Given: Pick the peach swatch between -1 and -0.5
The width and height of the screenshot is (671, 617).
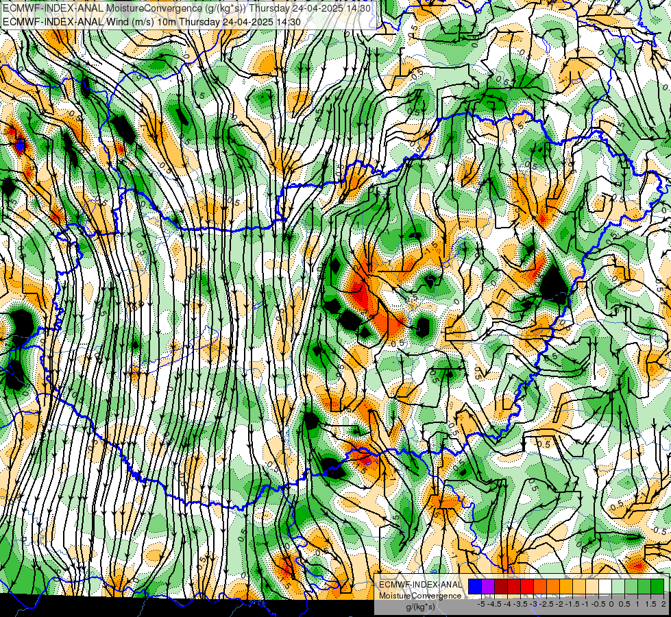Looking at the screenshot, I should coord(592,586).
